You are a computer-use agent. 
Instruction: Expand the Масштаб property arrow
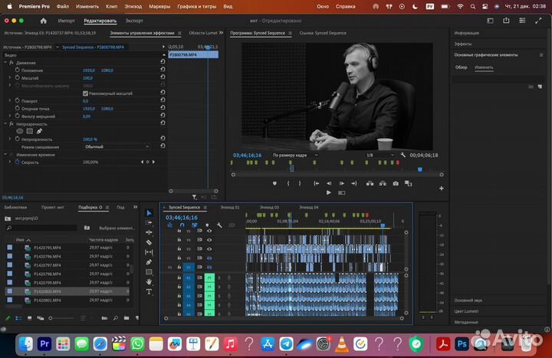[10, 77]
